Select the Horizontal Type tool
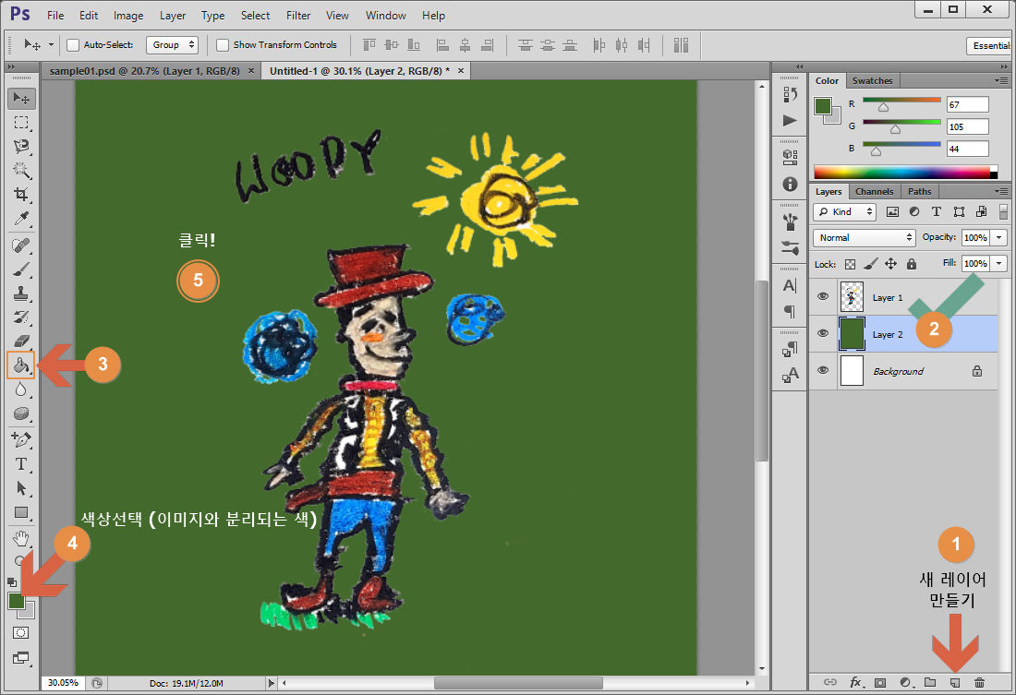This screenshot has height=695, width=1016. click(x=21, y=464)
